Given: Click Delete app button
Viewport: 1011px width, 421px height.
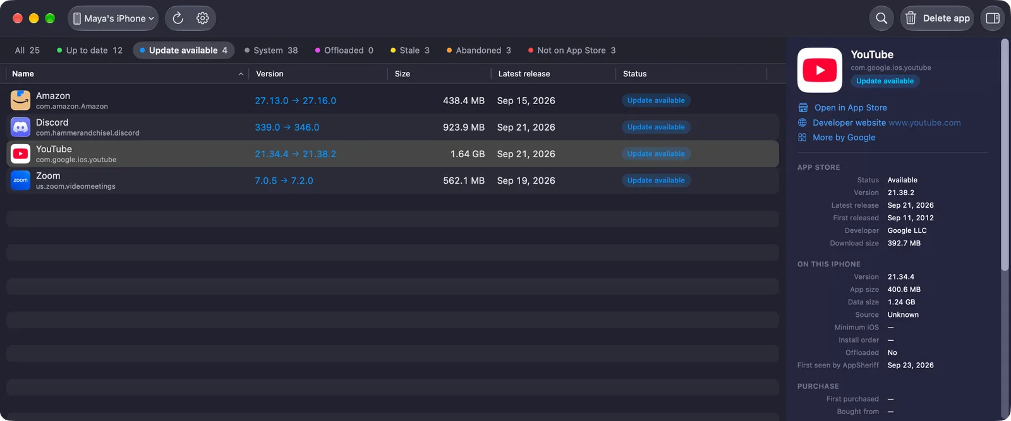Looking at the screenshot, I should [937, 18].
